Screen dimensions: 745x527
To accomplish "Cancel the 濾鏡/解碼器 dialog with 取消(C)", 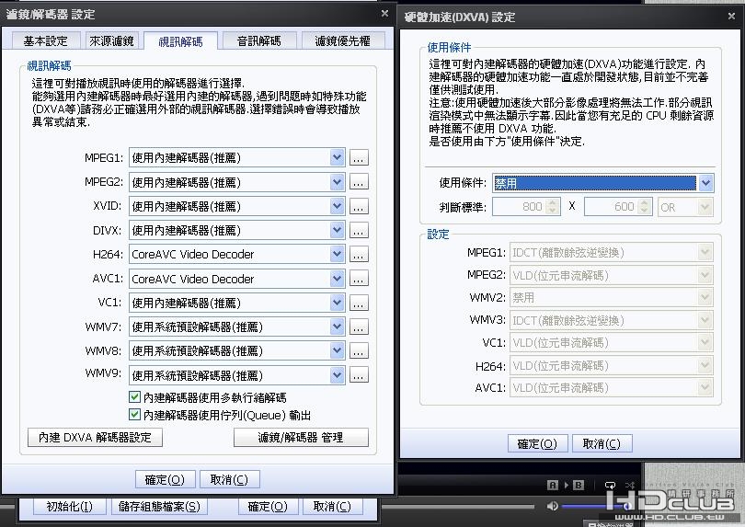I will tap(230, 479).
